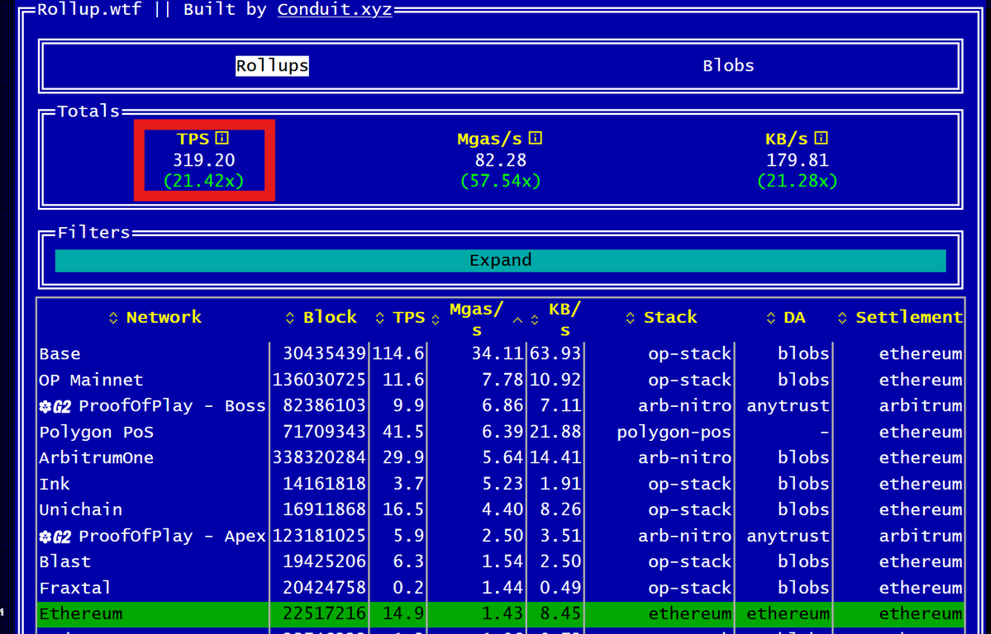Viewport: 991px width, 634px height.
Task: Click the total KB/s value 179.81
Action: 797,160
